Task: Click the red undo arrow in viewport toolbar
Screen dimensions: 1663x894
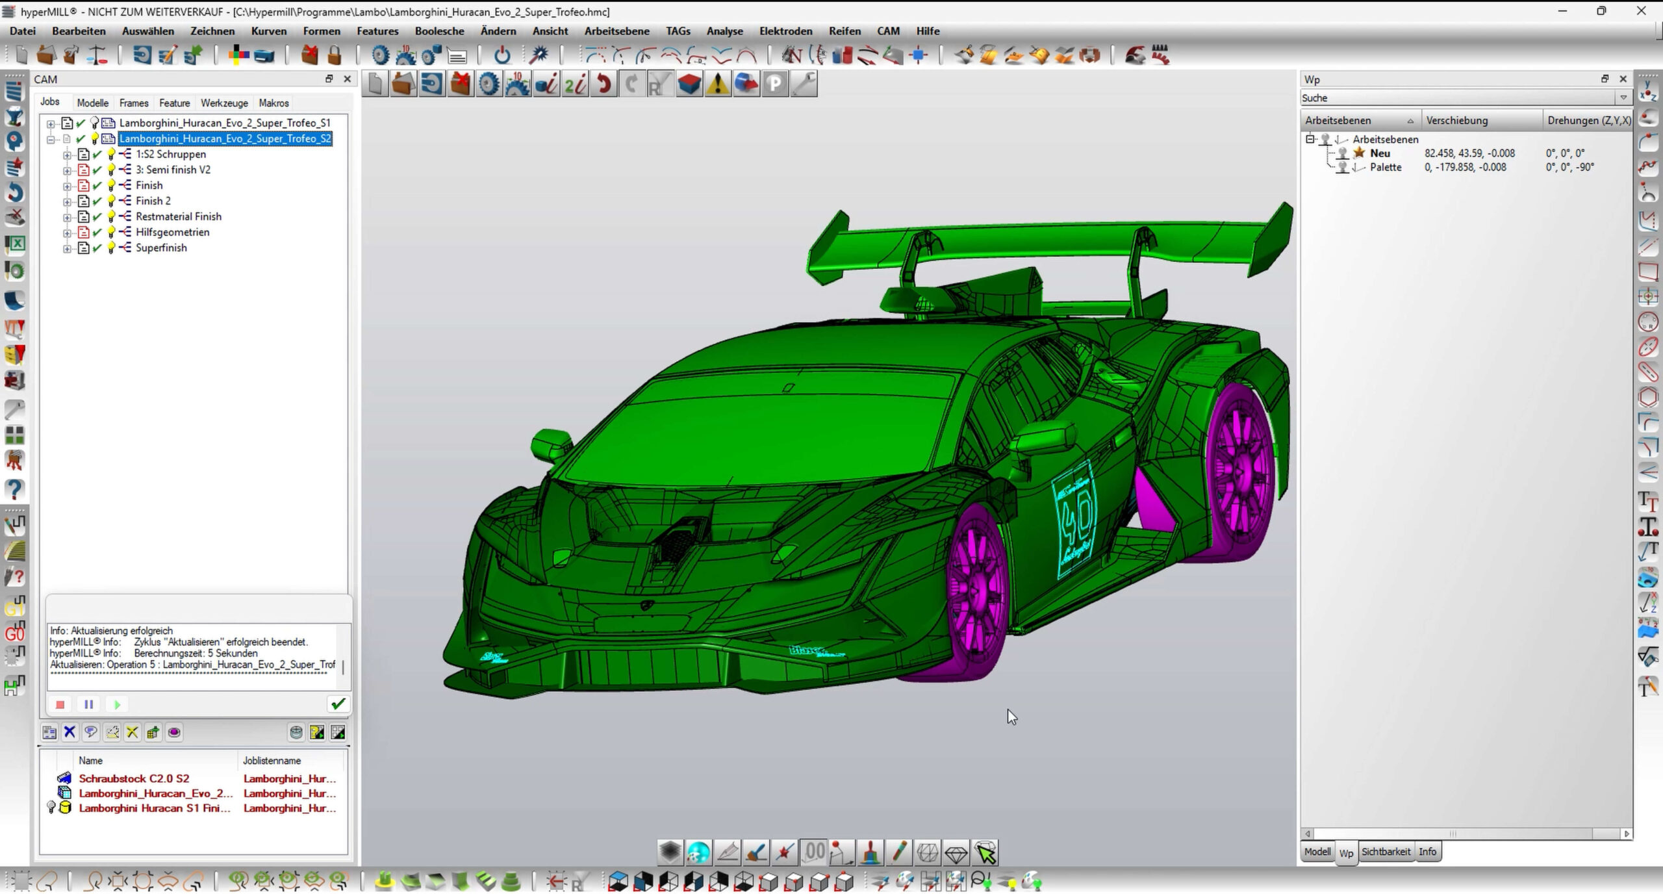Action: coord(603,84)
